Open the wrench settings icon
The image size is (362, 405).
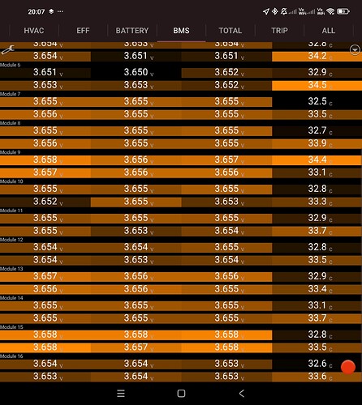pos(7,50)
